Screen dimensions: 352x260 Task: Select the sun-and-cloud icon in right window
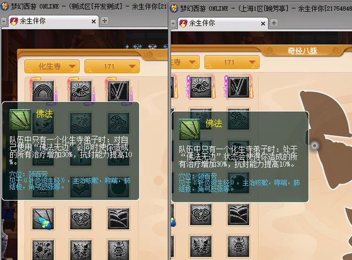[201, 87]
